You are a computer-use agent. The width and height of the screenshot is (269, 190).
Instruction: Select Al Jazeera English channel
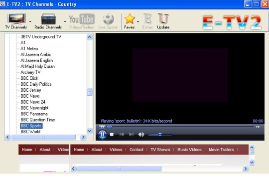coord(37,60)
